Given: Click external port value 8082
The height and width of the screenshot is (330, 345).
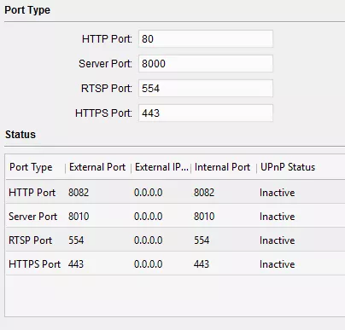Looking at the screenshot, I should pyautogui.click(x=79, y=193).
